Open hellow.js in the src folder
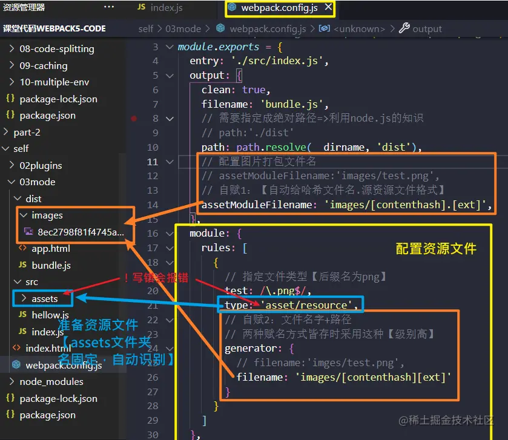Image resolution: width=508 pixels, height=440 pixels. [50, 315]
